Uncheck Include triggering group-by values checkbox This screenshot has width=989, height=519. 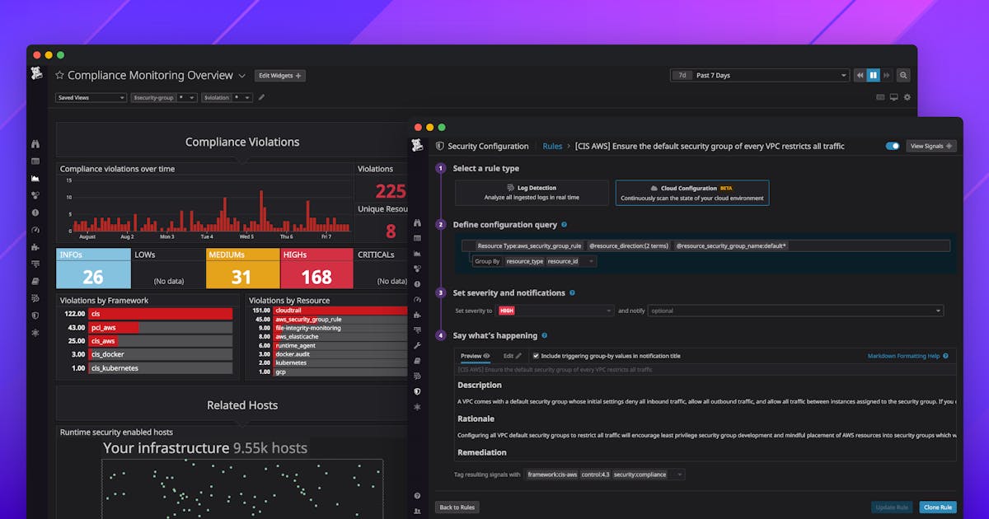pyautogui.click(x=536, y=356)
